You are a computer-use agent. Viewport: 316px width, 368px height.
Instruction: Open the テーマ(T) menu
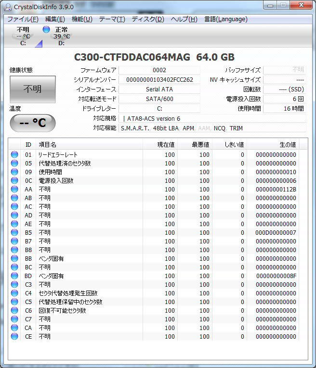click(112, 19)
